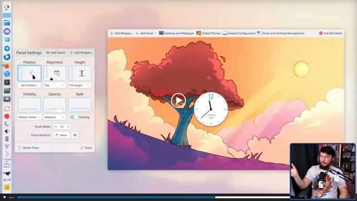Click the Height preview box
357x201 pixels.
click(x=80, y=73)
